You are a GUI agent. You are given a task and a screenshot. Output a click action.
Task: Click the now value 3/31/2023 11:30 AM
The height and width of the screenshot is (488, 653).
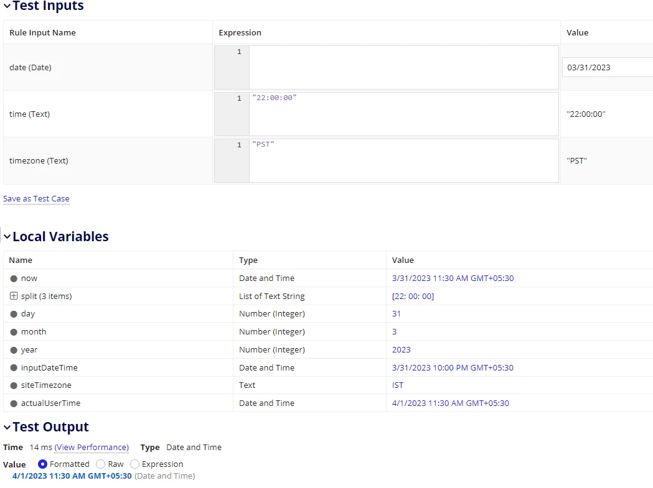point(453,279)
